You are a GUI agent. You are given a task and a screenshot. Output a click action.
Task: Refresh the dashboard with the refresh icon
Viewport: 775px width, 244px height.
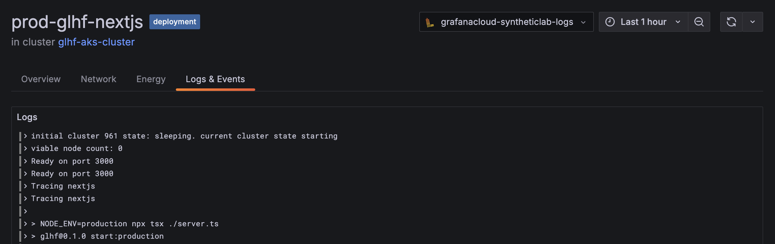[x=731, y=22]
